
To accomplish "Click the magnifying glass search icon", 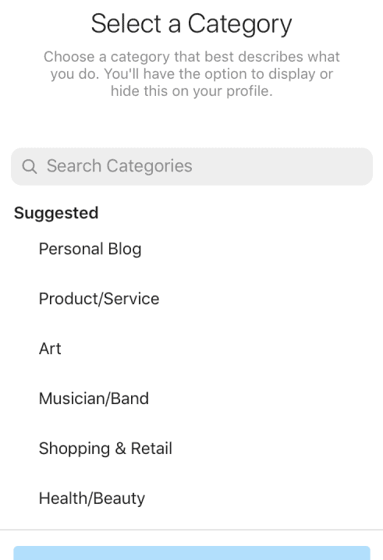I will pos(30,166).
